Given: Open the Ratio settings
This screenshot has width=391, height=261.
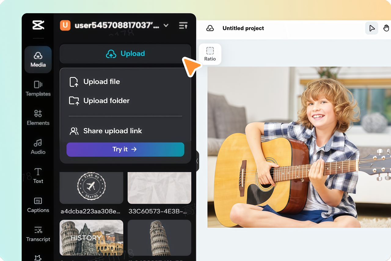Looking at the screenshot, I should click(210, 54).
